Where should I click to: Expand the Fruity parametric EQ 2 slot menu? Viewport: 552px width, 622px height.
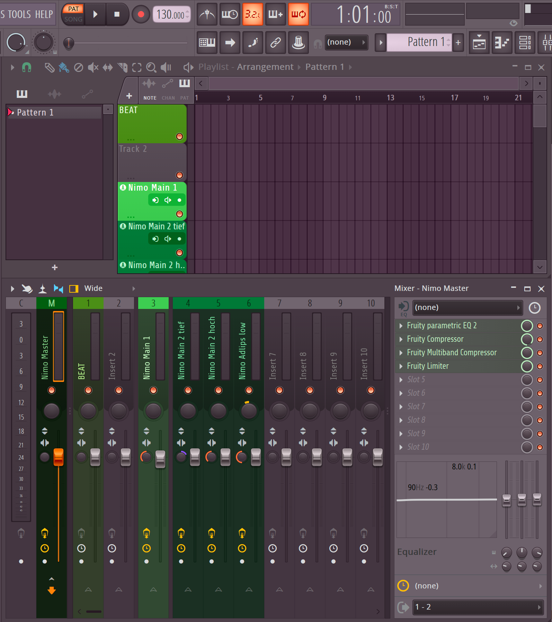[x=401, y=326]
